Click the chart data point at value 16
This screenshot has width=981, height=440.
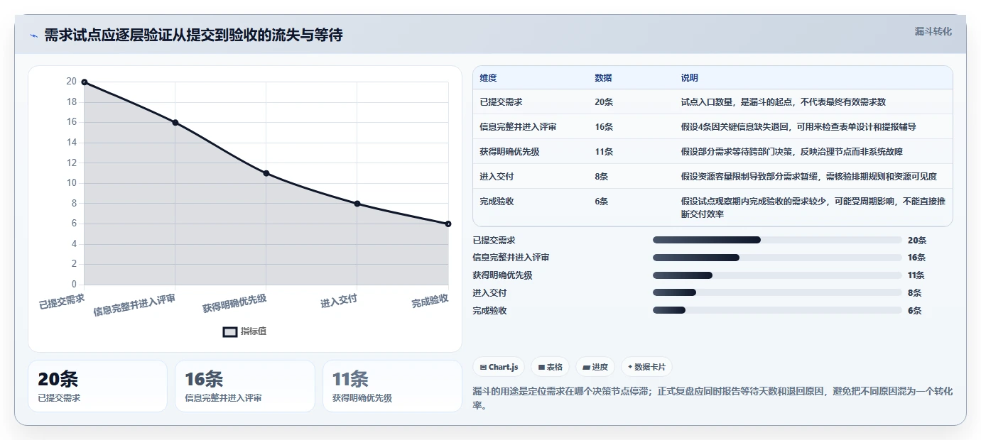(x=175, y=123)
